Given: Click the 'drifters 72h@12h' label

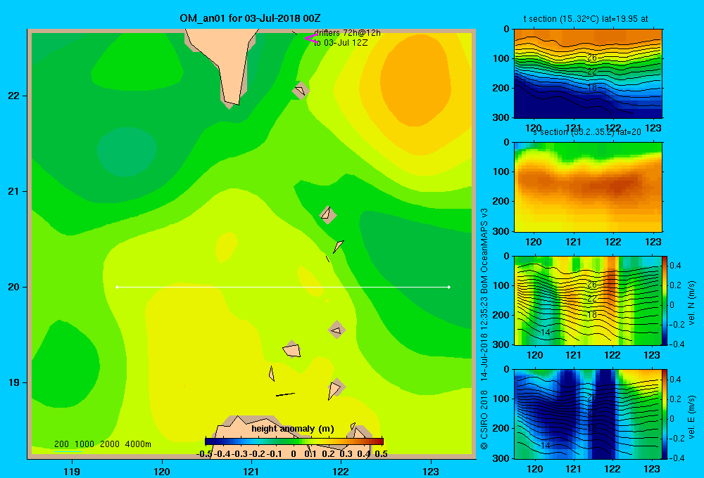Looking at the screenshot, I should 347,33.
